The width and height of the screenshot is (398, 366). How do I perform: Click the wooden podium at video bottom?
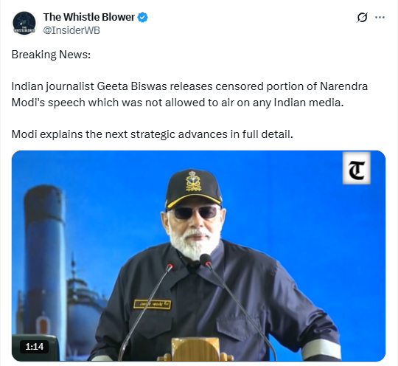[195, 349]
